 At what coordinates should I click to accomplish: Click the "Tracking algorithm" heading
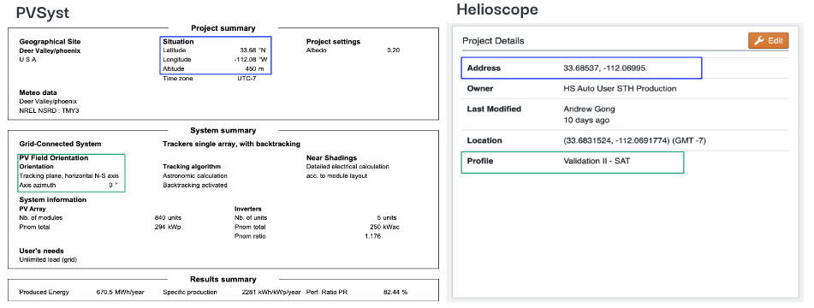tap(192, 167)
